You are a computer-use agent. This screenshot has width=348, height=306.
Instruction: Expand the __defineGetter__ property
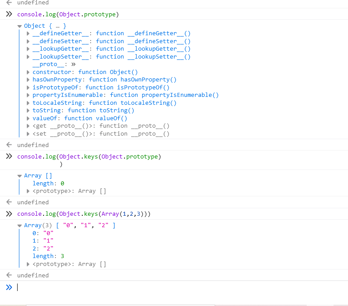pos(28,33)
